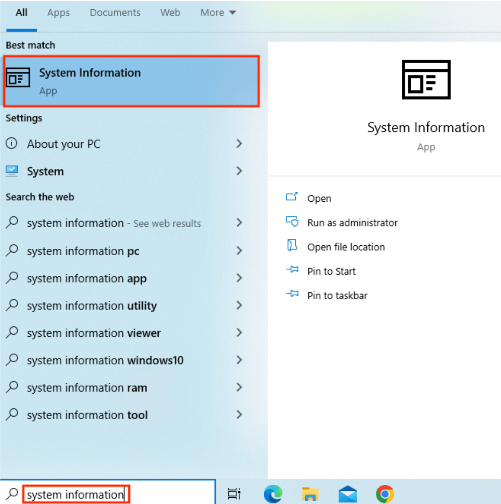Click the Task View taskbar icon
Screen dimensions: 501x504
[234, 494]
